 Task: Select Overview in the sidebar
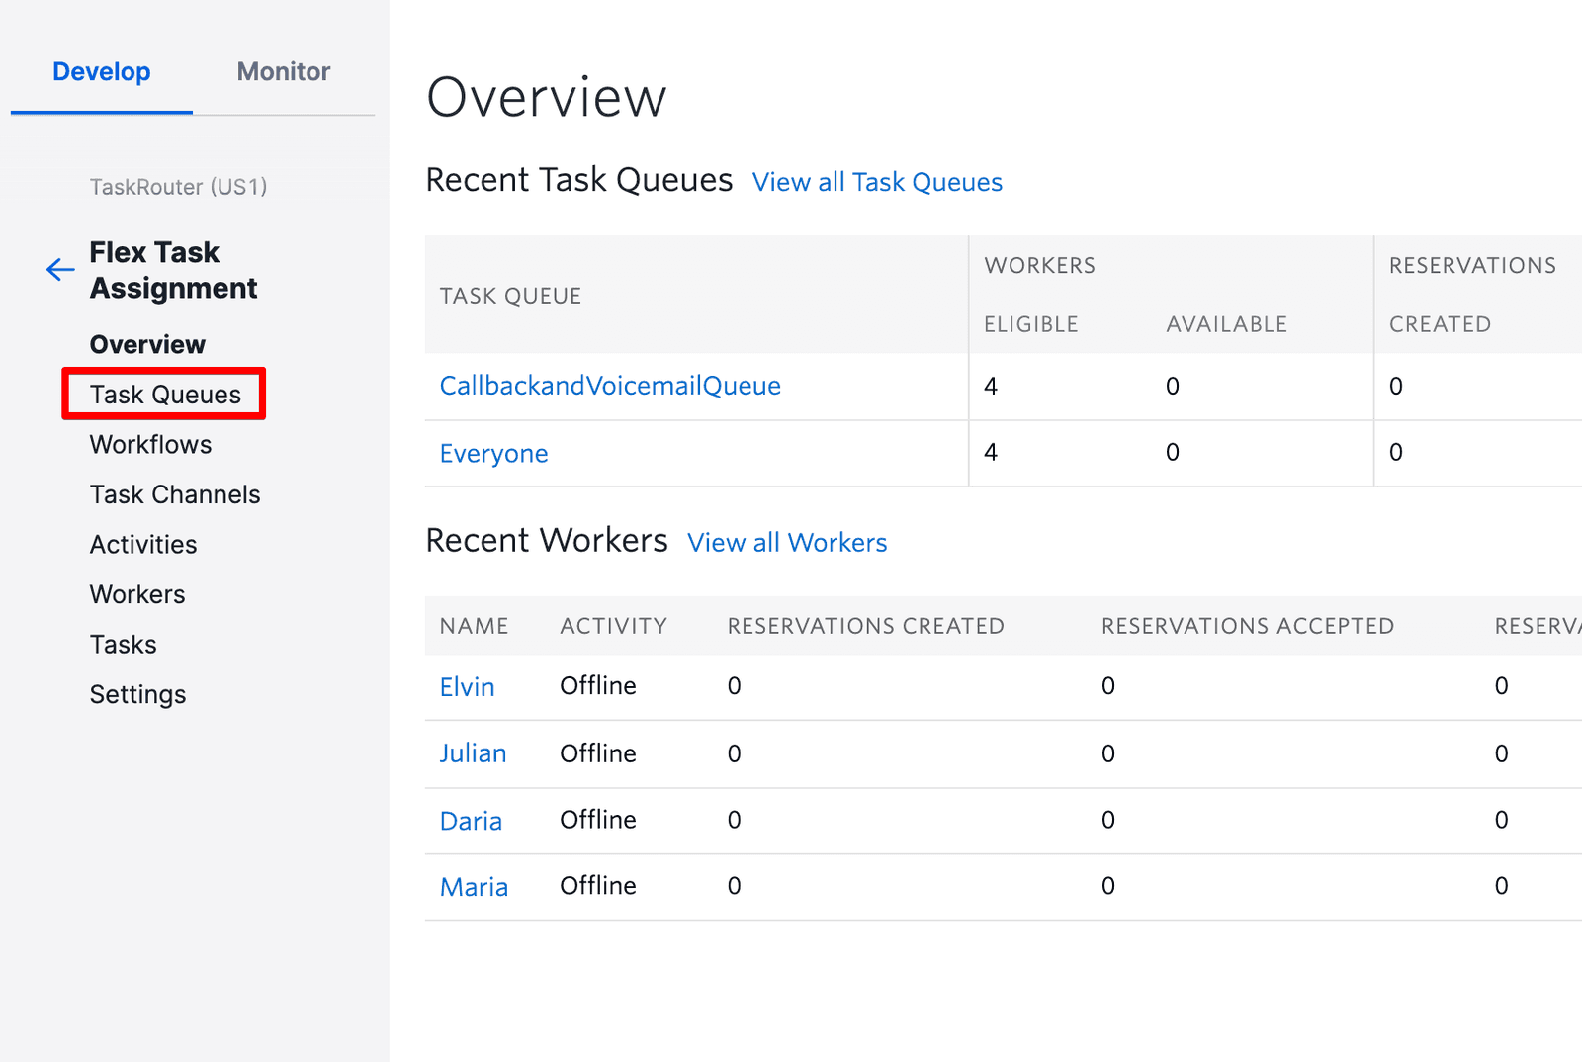(147, 344)
